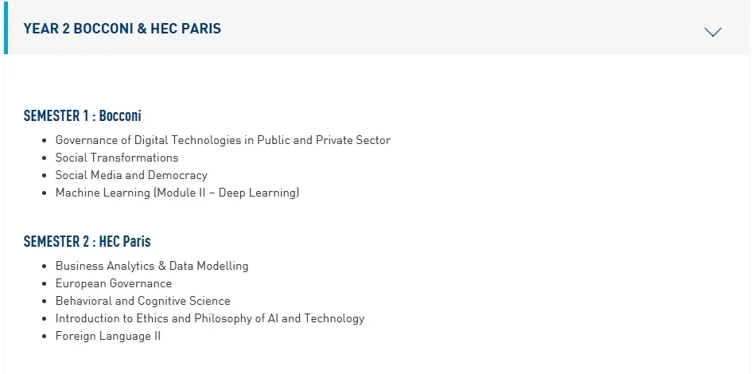Viewport: 754px width, 374px height.
Task: Click the bullet point beside 'Social Transformations'
Action: (45, 158)
